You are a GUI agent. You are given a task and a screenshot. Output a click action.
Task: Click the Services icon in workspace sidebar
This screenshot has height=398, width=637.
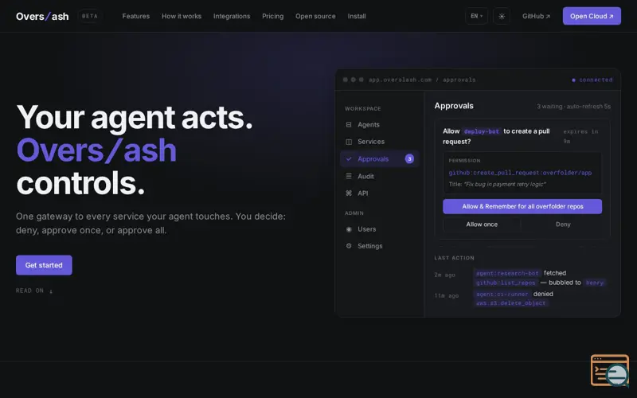(349, 142)
